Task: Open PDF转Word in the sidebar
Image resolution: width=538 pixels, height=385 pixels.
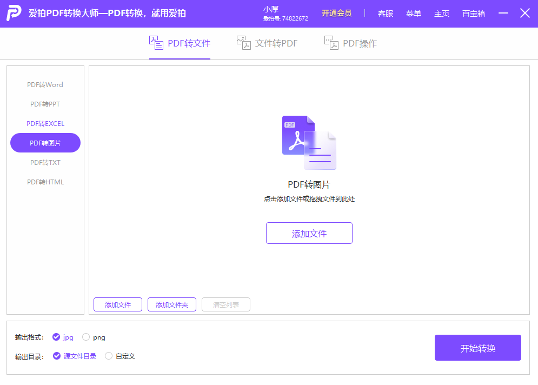Action: click(x=45, y=85)
